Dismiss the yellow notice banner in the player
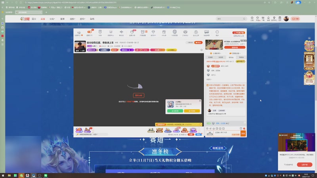The image size is (317, 178). point(201,125)
